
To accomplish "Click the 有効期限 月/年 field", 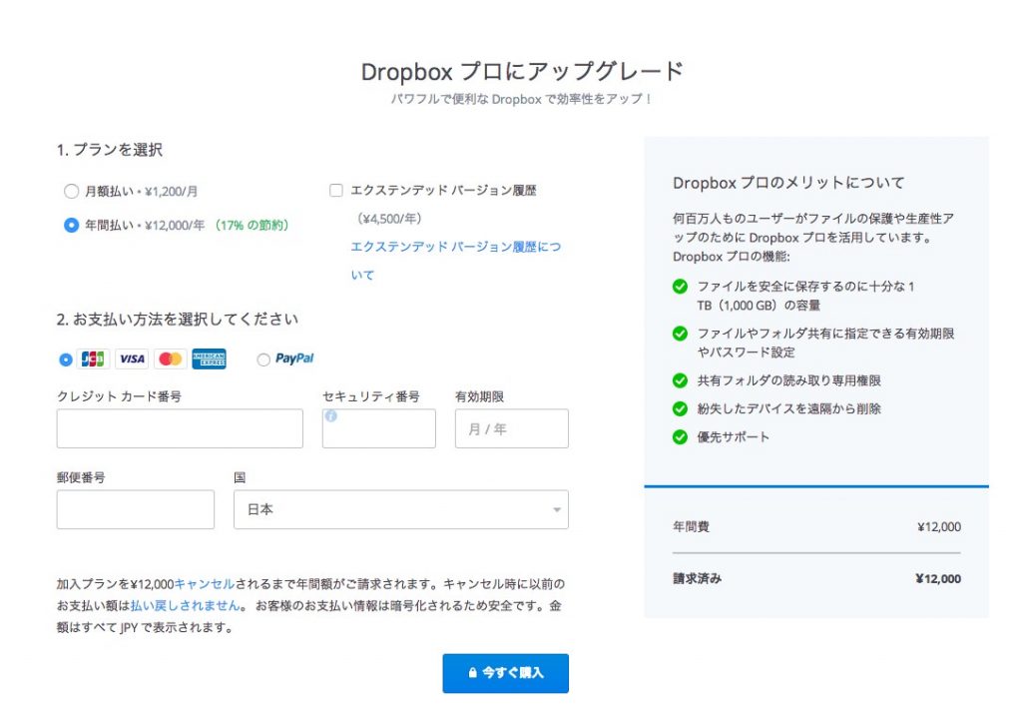I will point(512,428).
